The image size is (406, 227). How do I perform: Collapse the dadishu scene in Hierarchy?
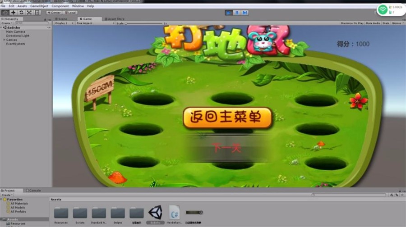(1, 27)
